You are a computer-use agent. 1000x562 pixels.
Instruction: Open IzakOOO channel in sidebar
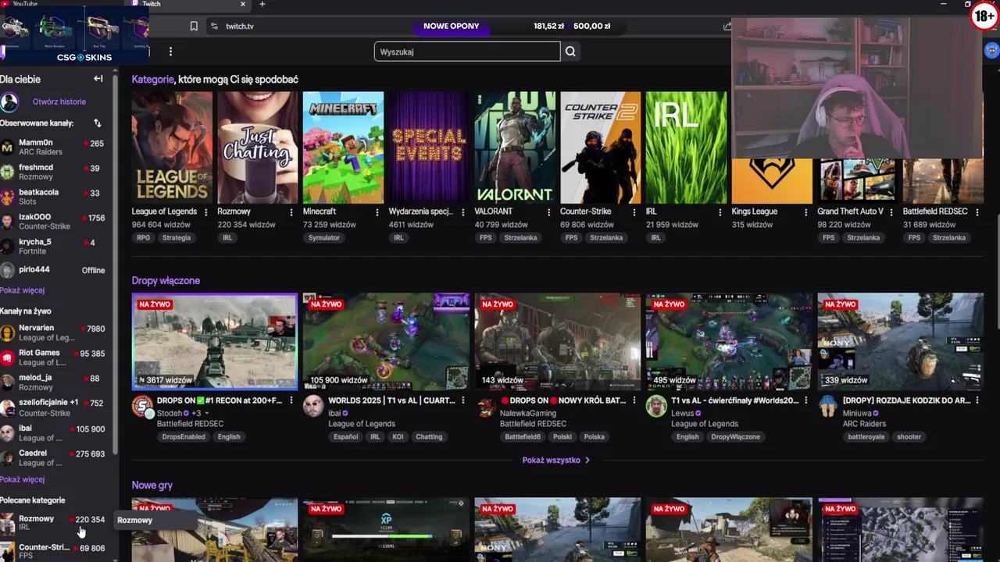(53, 222)
